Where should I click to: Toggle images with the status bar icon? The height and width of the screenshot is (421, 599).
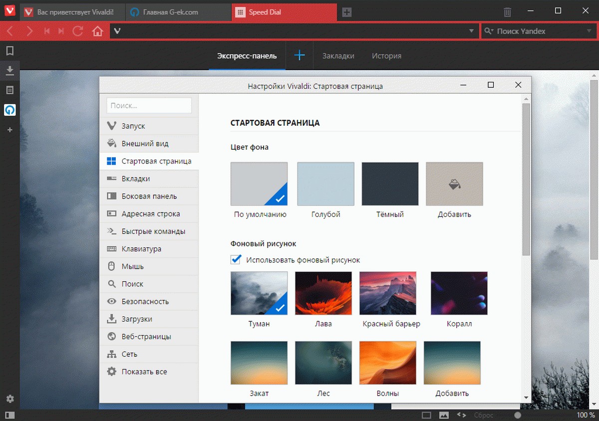pyautogui.click(x=444, y=415)
